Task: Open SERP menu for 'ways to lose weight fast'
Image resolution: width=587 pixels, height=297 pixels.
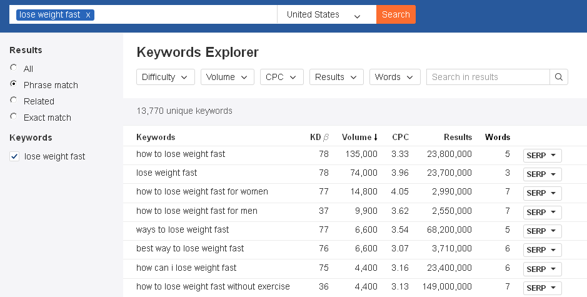Action: coord(542,231)
